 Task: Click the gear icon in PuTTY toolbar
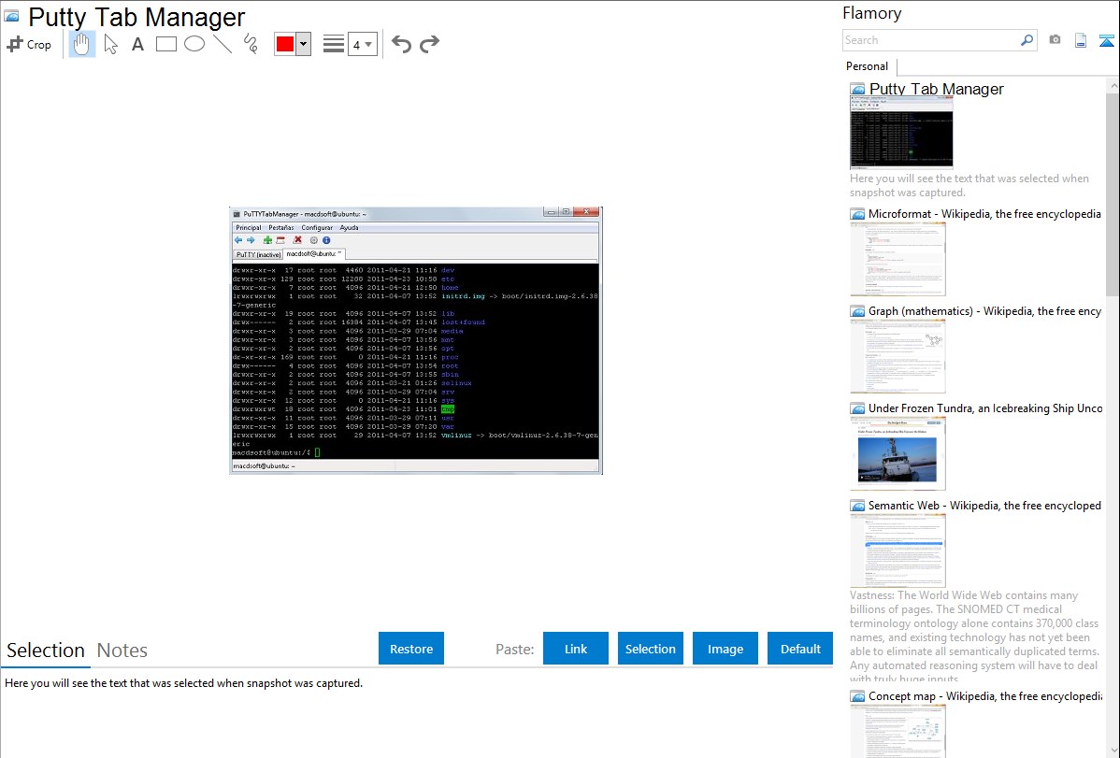[313, 240]
